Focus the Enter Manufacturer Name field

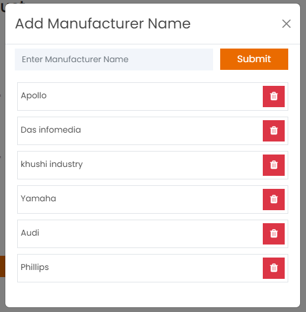coord(114,59)
